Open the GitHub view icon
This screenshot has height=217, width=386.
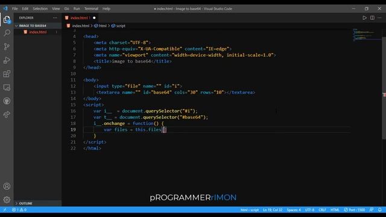coord(7,101)
